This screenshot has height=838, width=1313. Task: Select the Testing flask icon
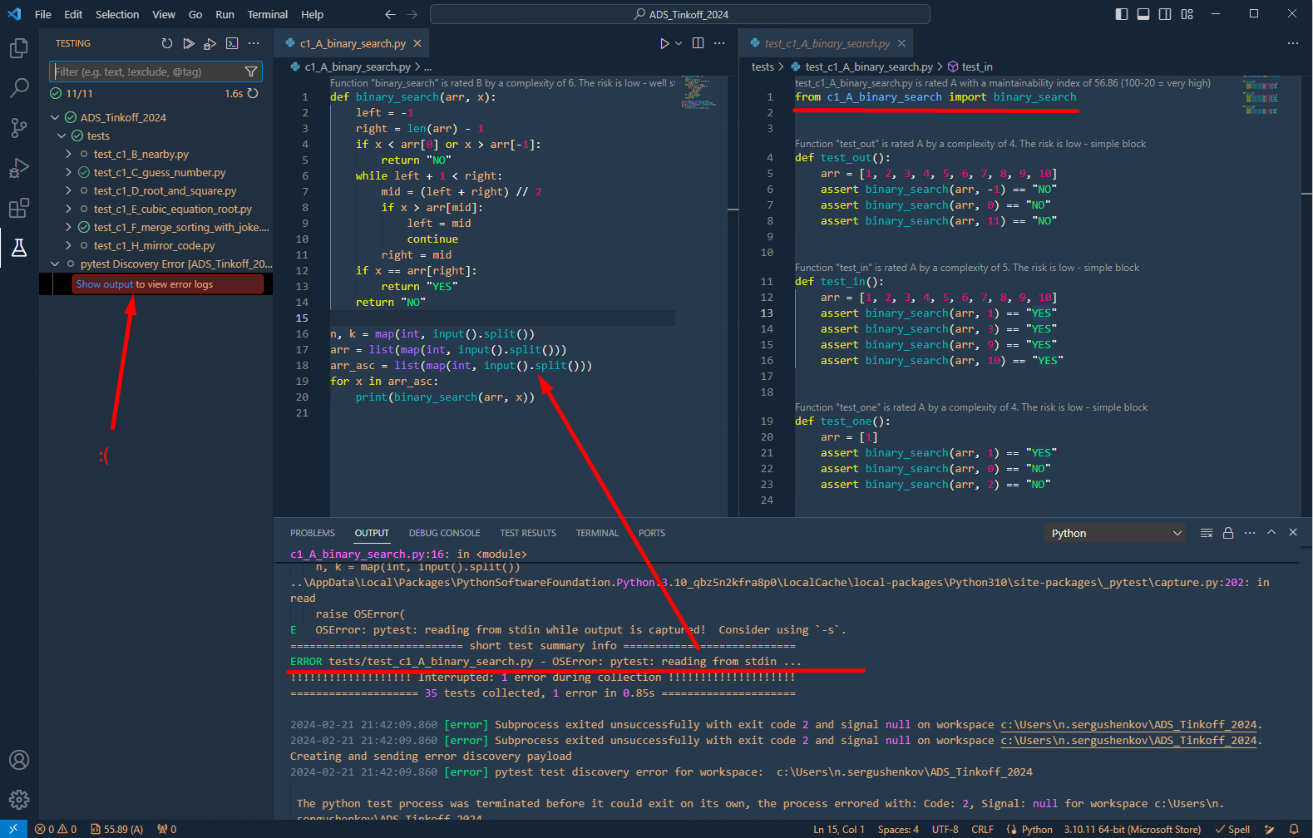(18, 248)
